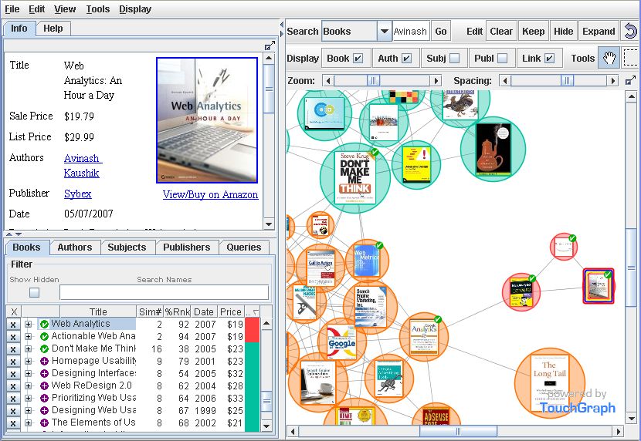
Task: Maximize the graph panel with the detach icon
Action: (631, 80)
